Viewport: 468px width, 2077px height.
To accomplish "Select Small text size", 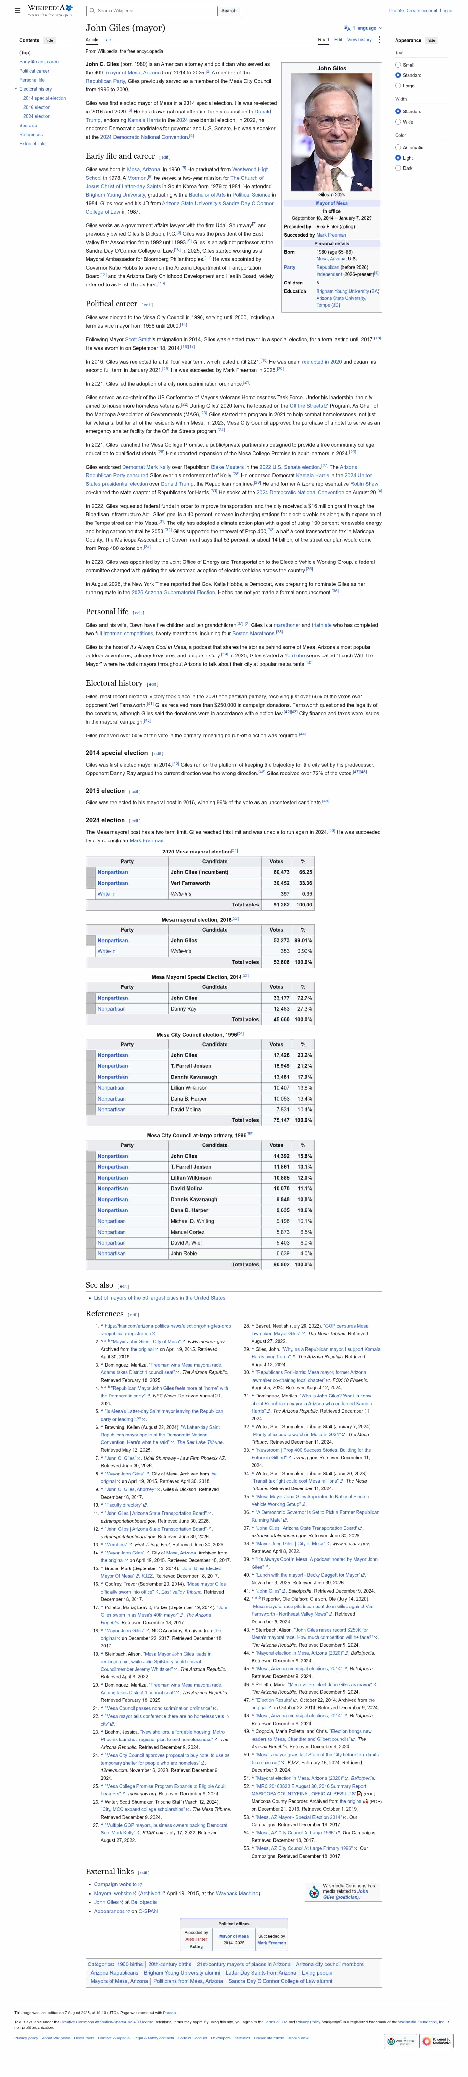I will pos(398,64).
